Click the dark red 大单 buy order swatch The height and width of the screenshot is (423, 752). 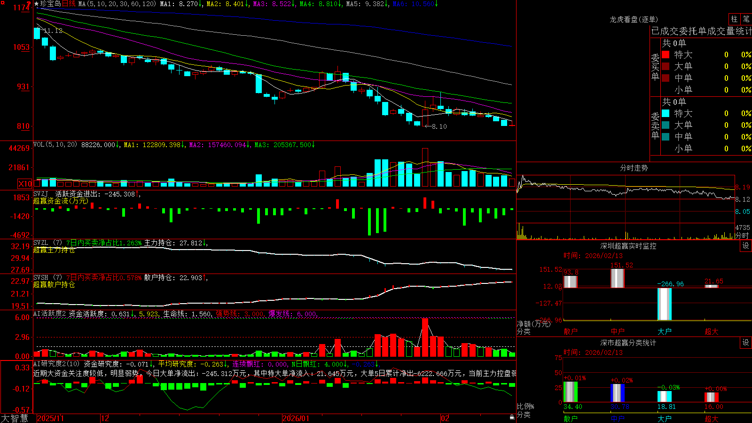[666, 66]
